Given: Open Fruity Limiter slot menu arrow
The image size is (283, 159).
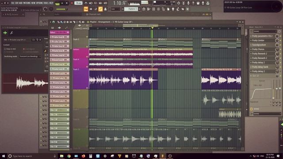Looking at the screenshot, I should pos(251,41).
